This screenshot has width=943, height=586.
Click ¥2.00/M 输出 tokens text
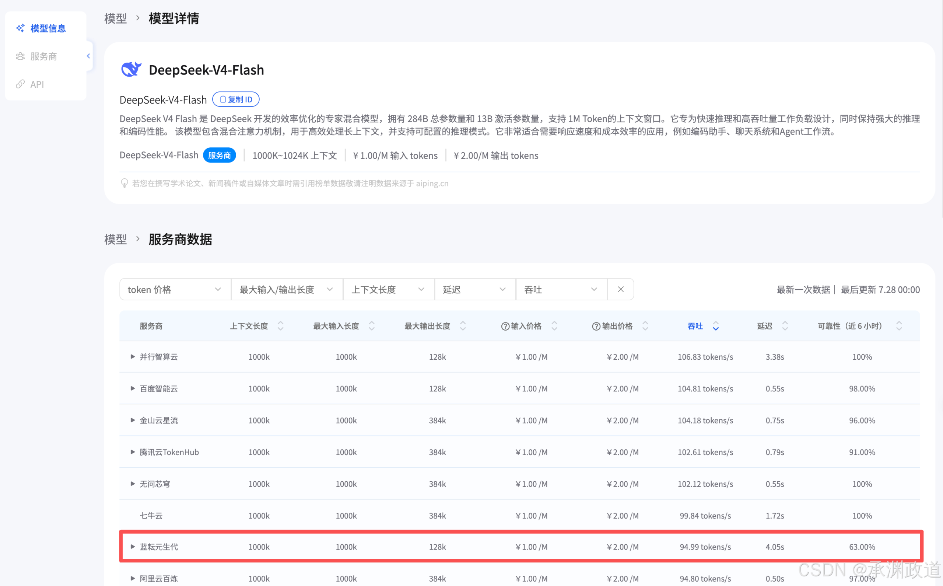pyautogui.click(x=496, y=156)
